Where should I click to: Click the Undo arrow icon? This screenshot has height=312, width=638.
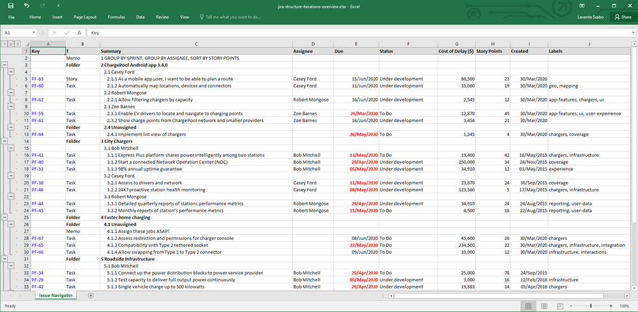pos(26,6)
